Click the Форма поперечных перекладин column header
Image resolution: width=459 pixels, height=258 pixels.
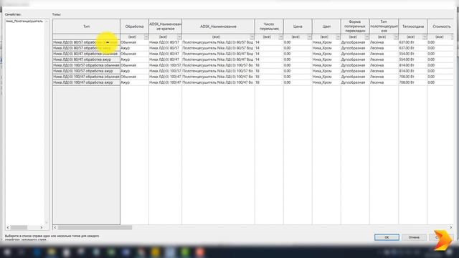pyautogui.click(x=355, y=27)
